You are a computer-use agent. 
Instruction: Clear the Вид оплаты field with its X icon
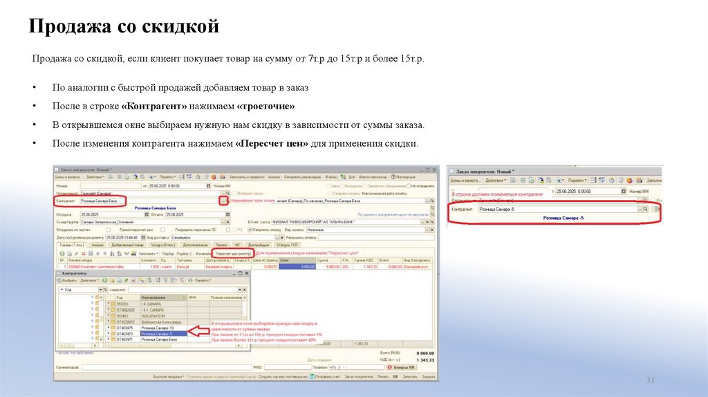coord(432,230)
